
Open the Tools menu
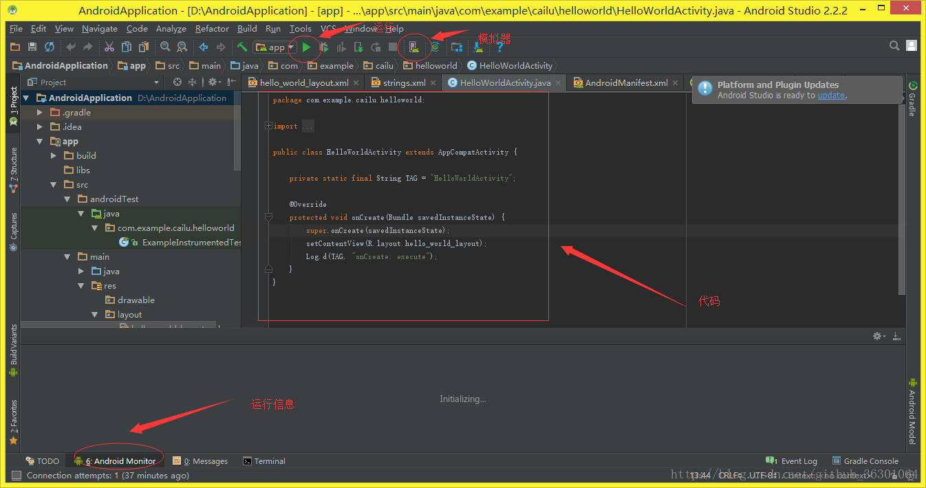coord(300,28)
